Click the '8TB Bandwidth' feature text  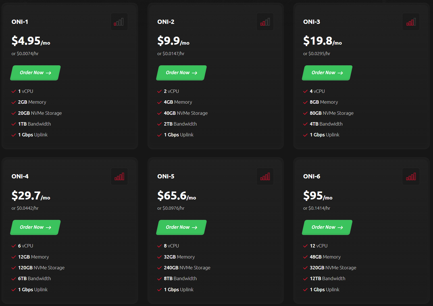click(x=180, y=279)
